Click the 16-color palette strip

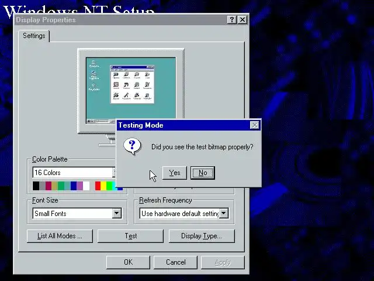61,186
